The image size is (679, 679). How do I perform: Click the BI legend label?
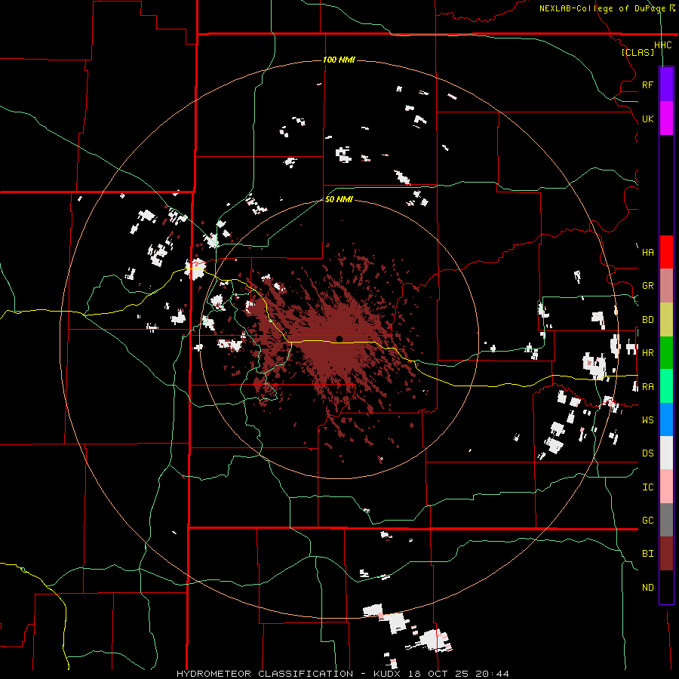pyautogui.click(x=647, y=554)
